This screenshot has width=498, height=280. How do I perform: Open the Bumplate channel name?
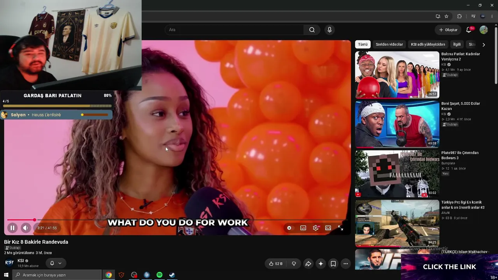click(448, 163)
